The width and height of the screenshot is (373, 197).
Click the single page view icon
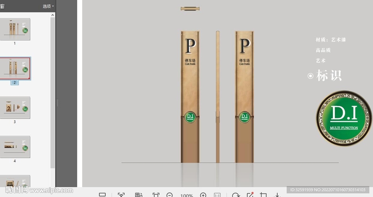click(102, 195)
